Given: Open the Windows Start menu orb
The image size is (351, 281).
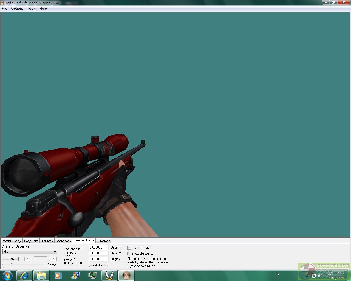Looking at the screenshot, I should pos(7,276).
